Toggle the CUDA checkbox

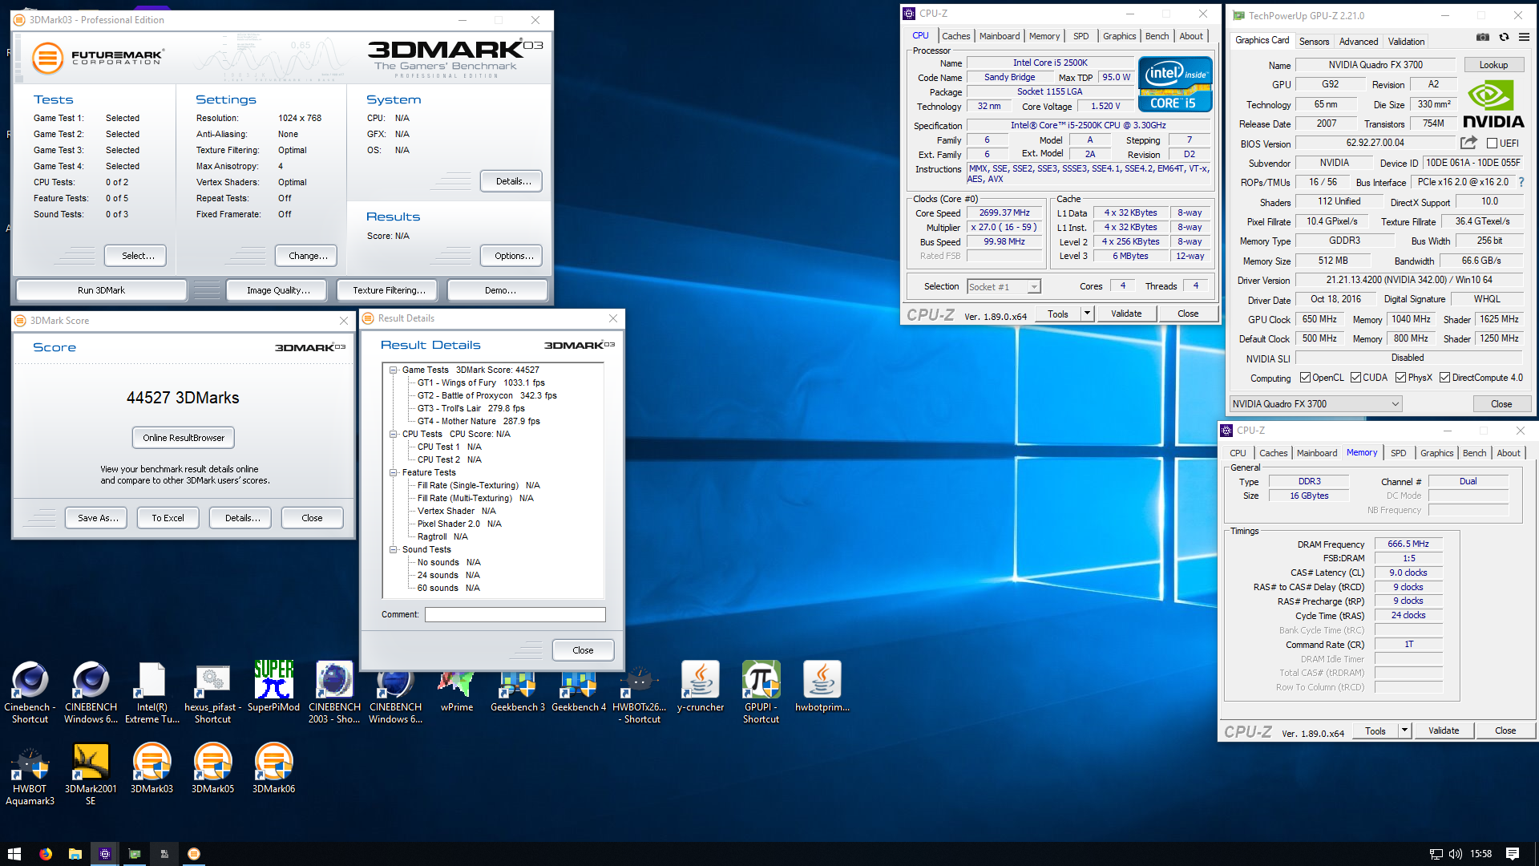pyautogui.click(x=1355, y=378)
